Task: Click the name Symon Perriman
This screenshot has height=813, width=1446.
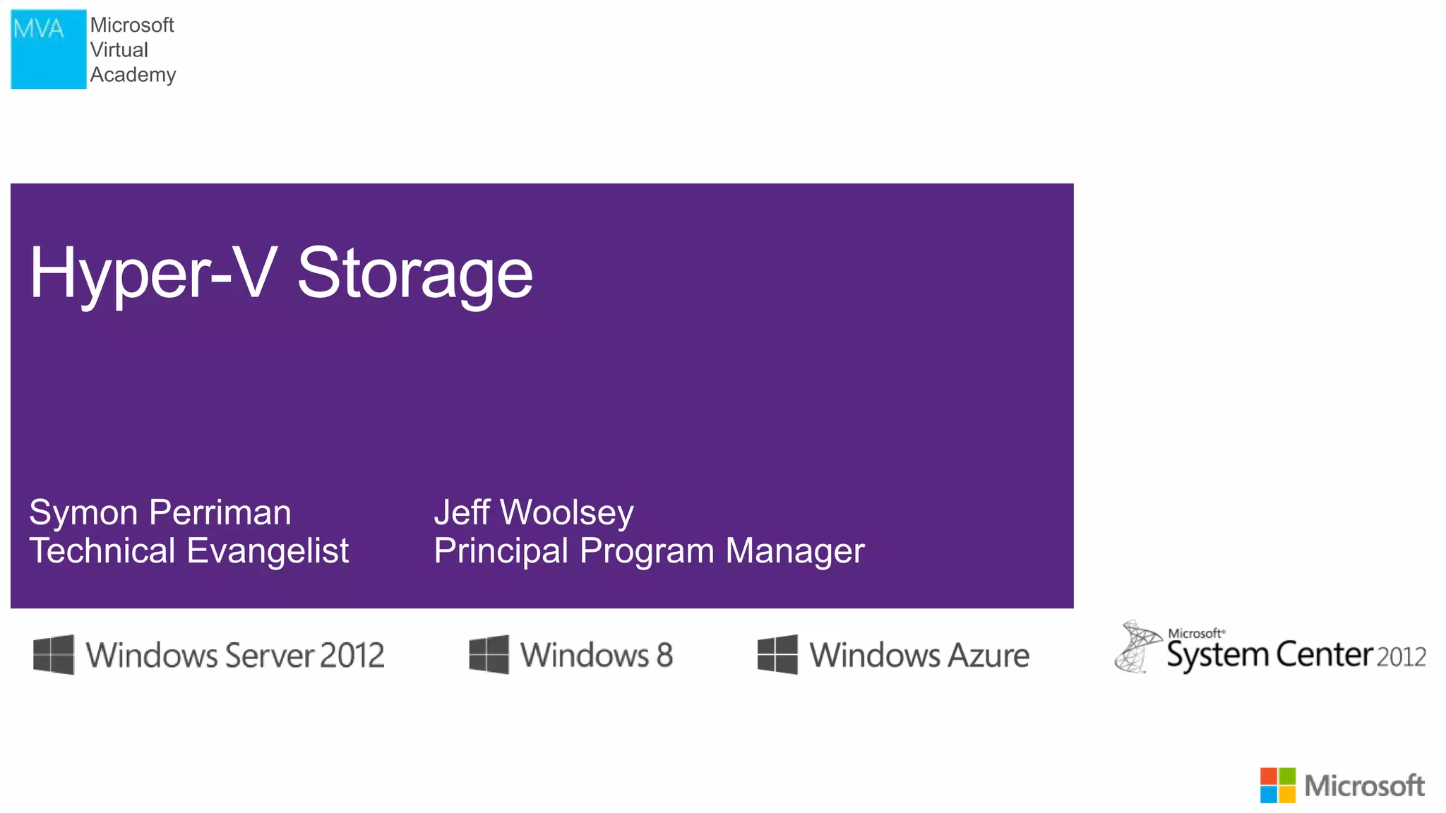Action: coord(160,512)
